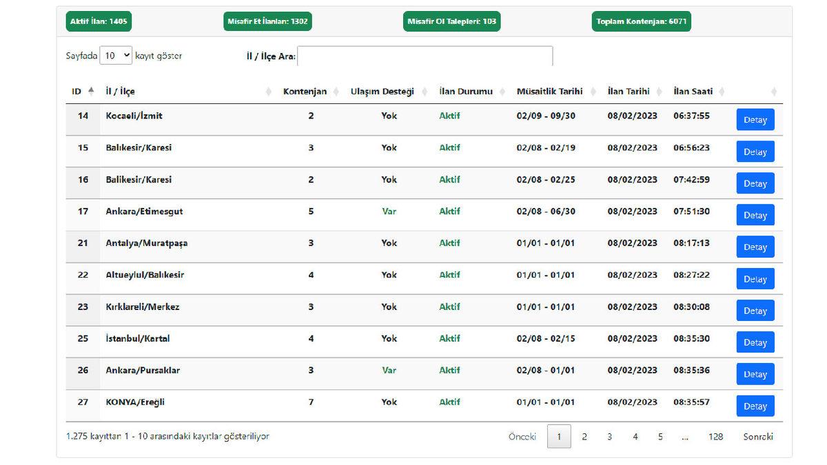Viewport: 827px width, 465px height.
Task: Click the Toplam Kontenjan: 6071 badge
Action: tap(641, 21)
